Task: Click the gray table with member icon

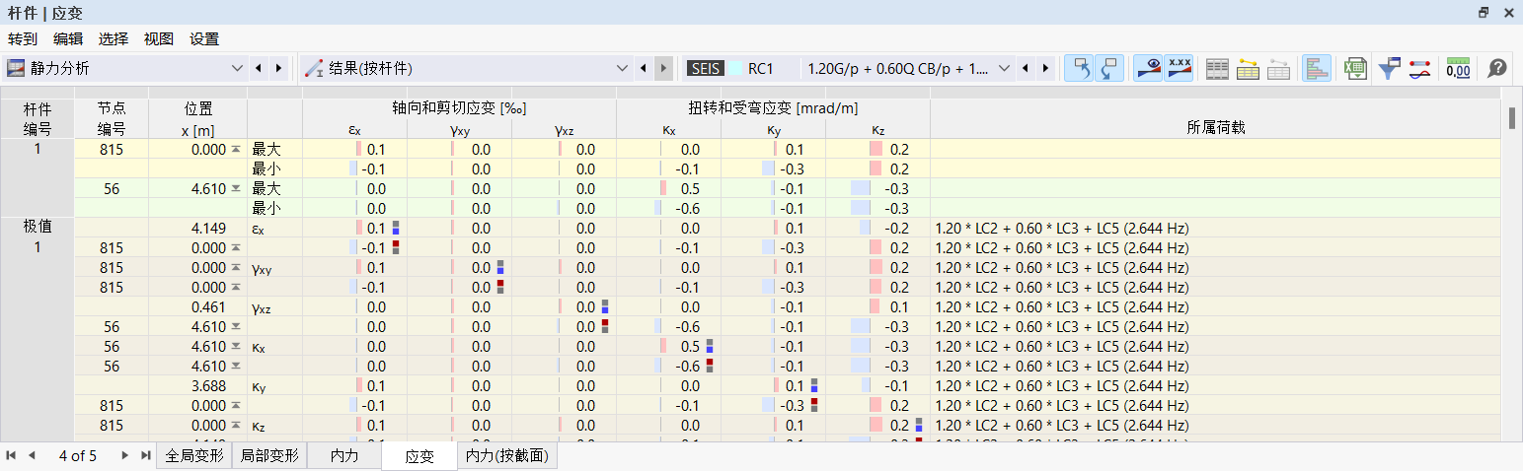Action: click(x=1278, y=68)
